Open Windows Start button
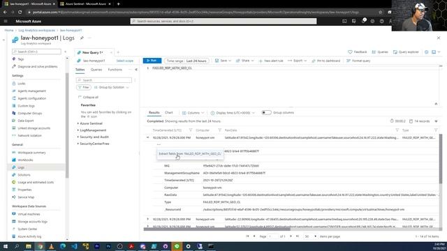 tap(6, 246)
